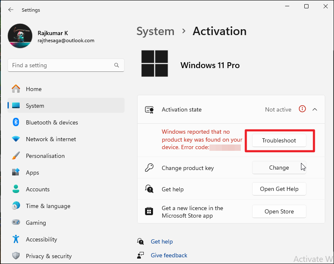Go to Network & internet settings
Viewport: 334px width, 264px height.
click(x=66, y=139)
